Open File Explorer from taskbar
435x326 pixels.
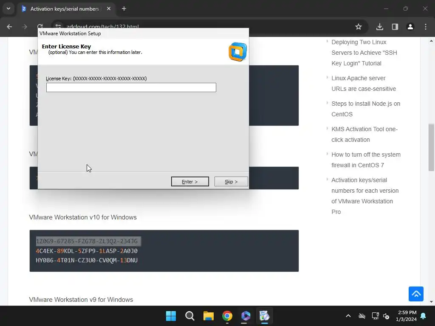click(208, 316)
